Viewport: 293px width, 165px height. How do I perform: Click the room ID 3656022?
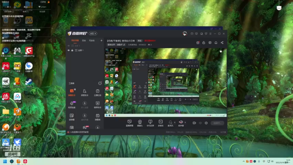[x=142, y=45]
